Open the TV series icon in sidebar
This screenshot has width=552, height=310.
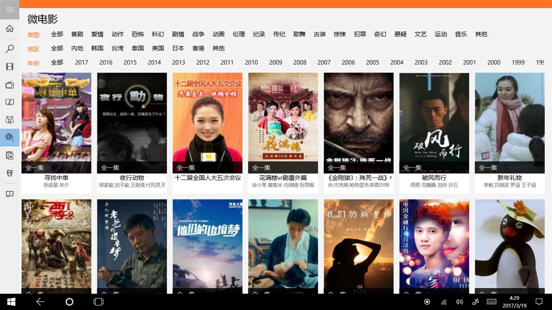click(10, 85)
